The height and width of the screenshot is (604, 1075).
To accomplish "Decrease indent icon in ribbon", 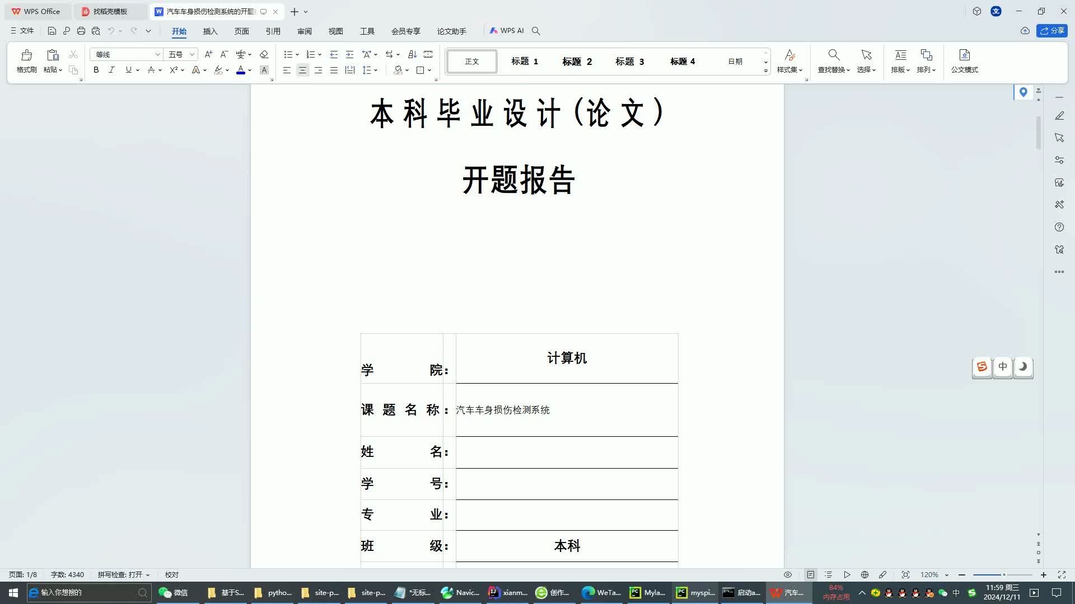I will (x=334, y=54).
